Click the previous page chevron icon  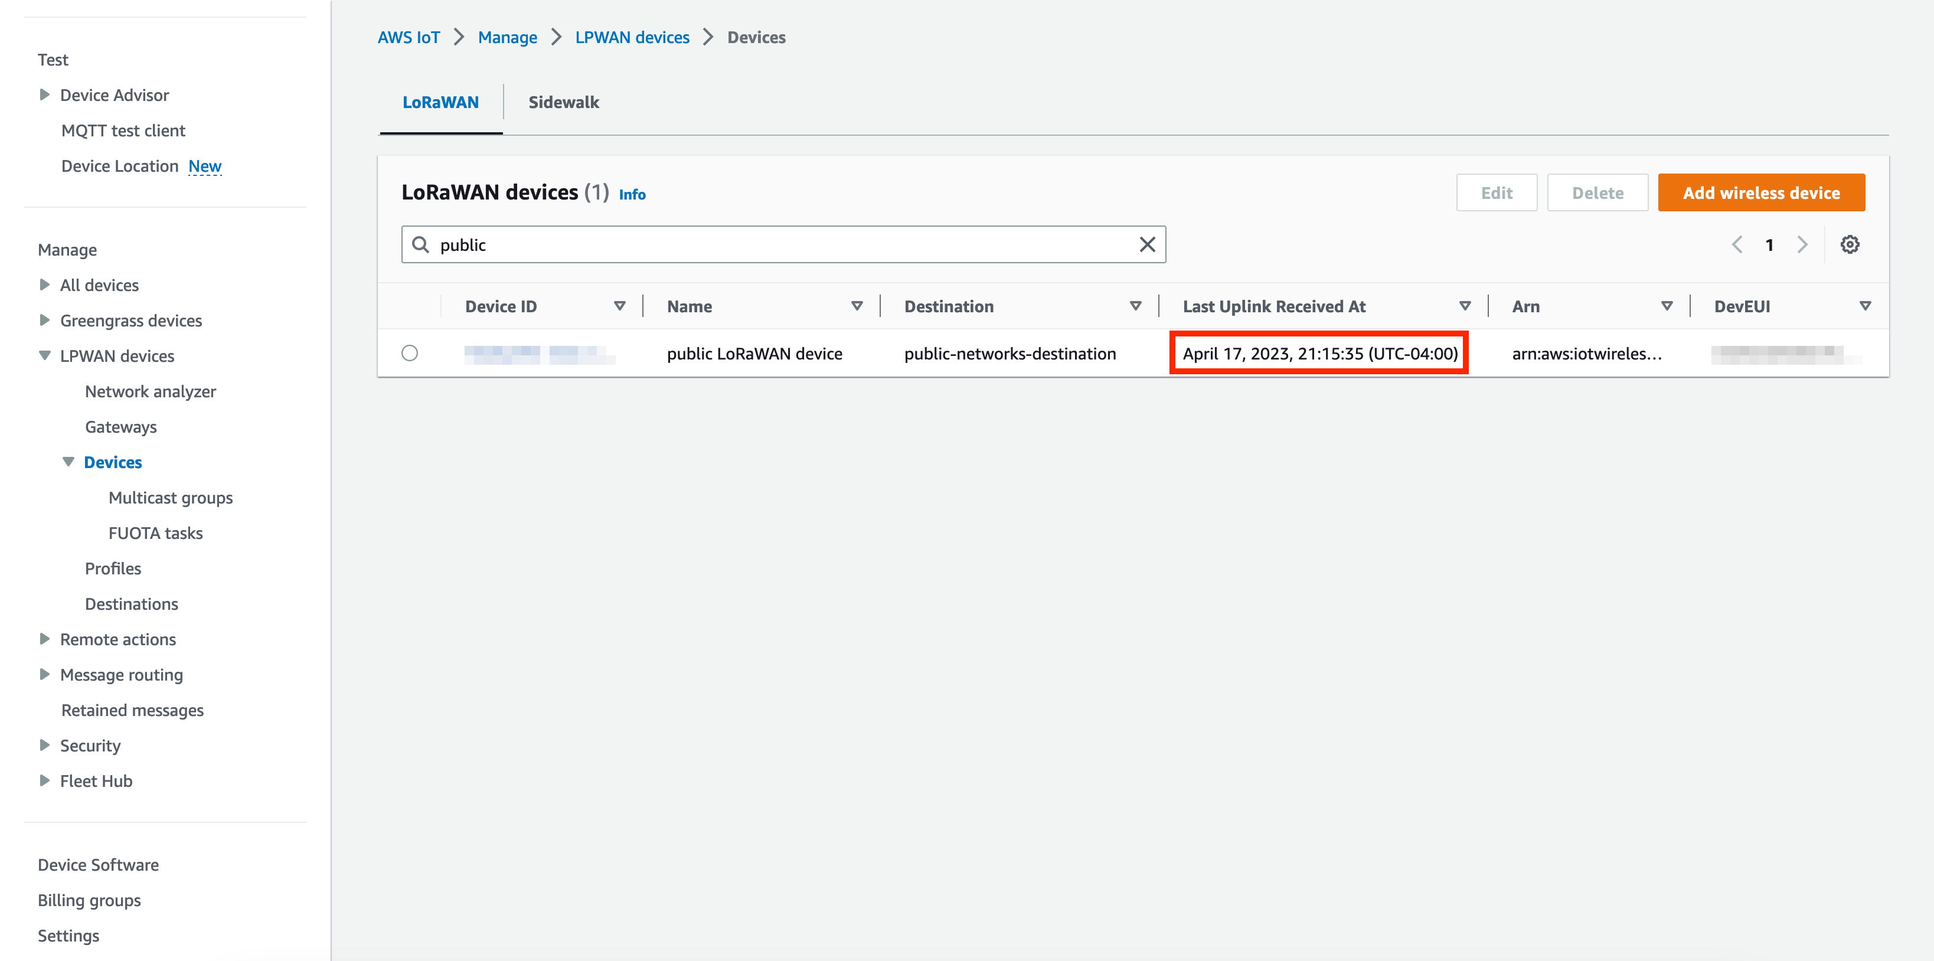pos(1737,244)
